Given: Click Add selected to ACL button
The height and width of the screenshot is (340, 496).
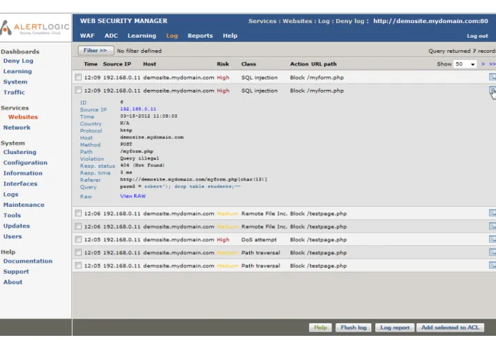Looking at the screenshot, I should (450, 327).
